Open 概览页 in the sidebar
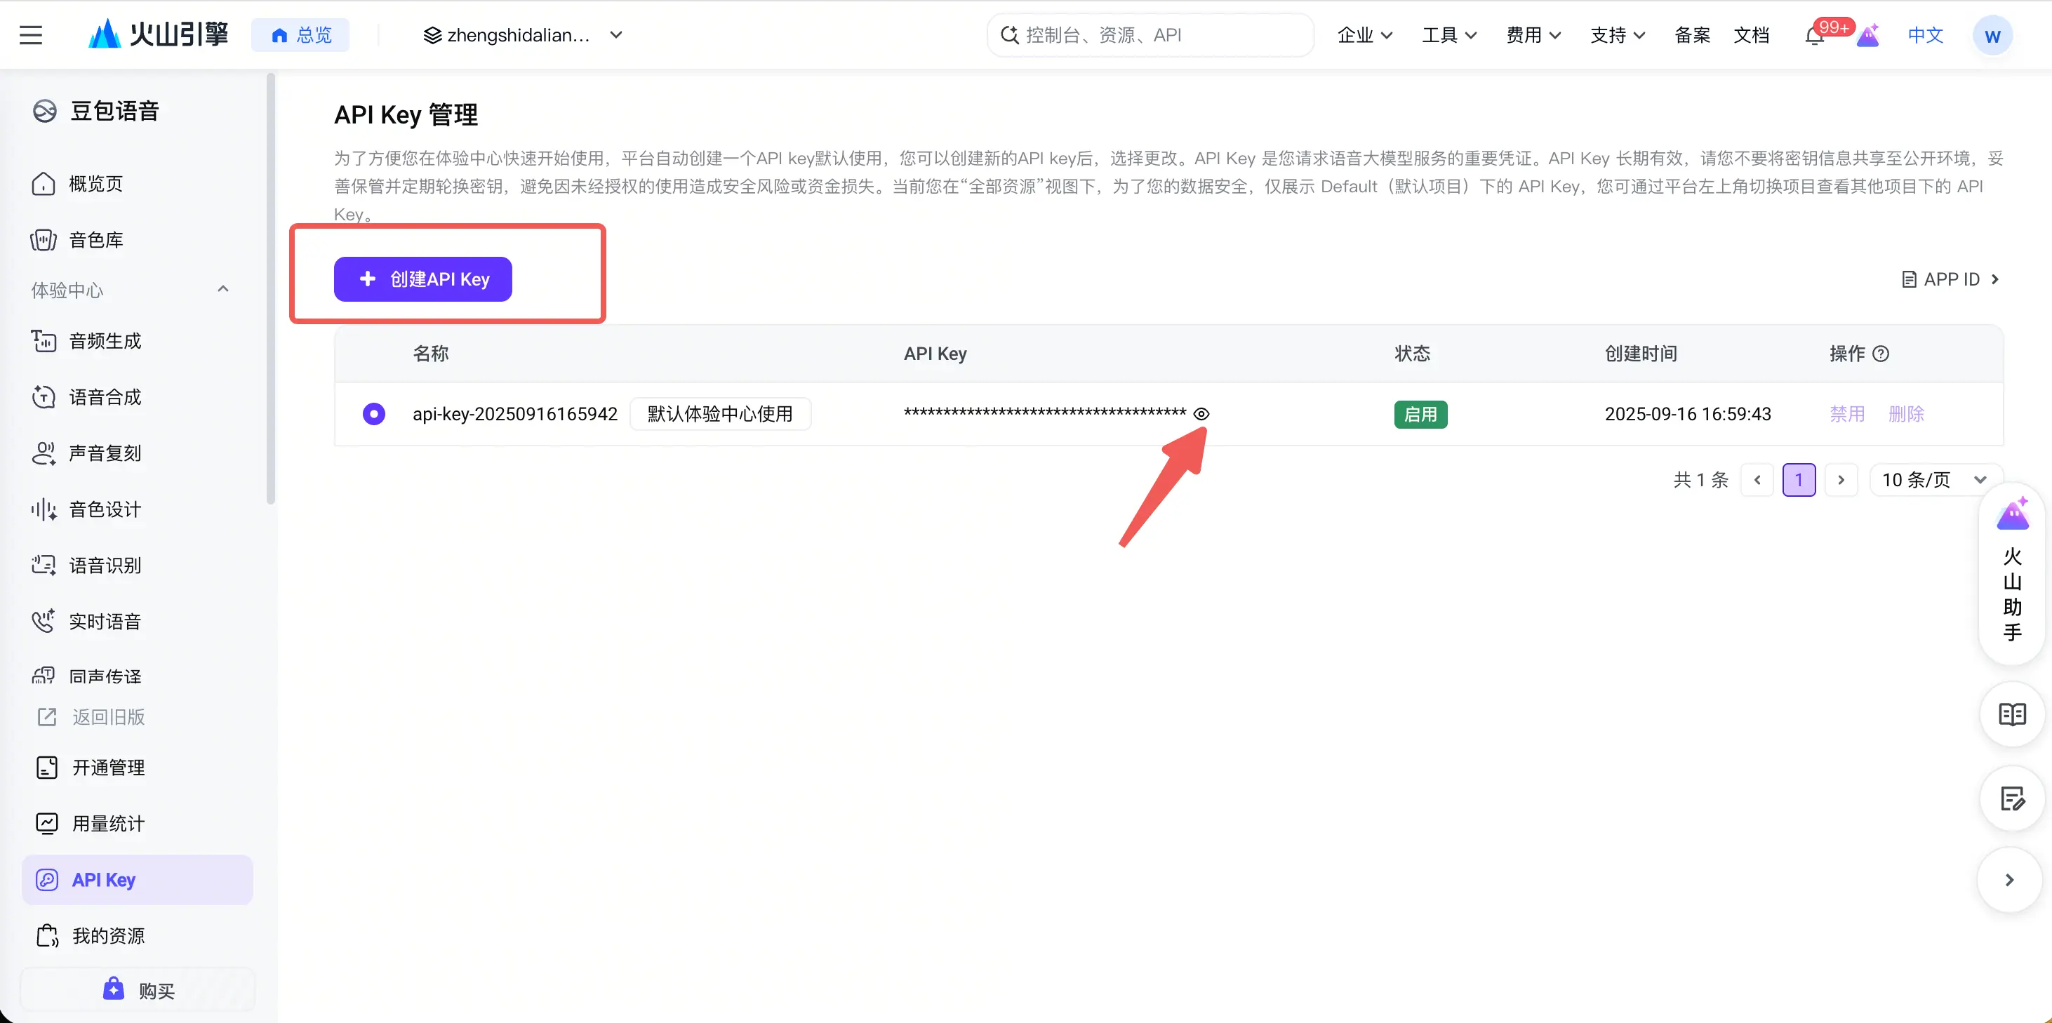Viewport: 2052px width, 1023px height. point(76,184)
